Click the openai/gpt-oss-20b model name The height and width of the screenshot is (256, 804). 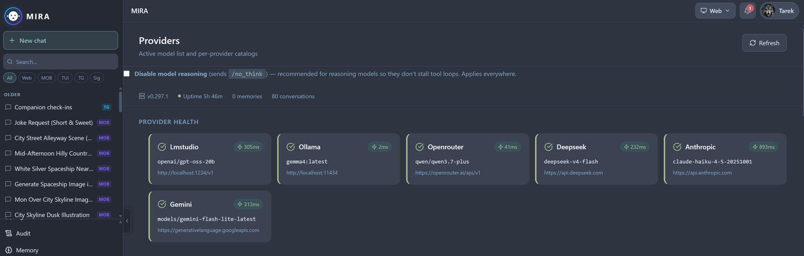[186, 162]
